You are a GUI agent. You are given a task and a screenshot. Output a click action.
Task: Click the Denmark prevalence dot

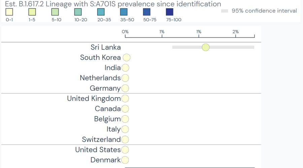coord(125,160)
